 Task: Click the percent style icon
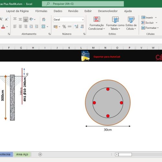click(64, 27)
